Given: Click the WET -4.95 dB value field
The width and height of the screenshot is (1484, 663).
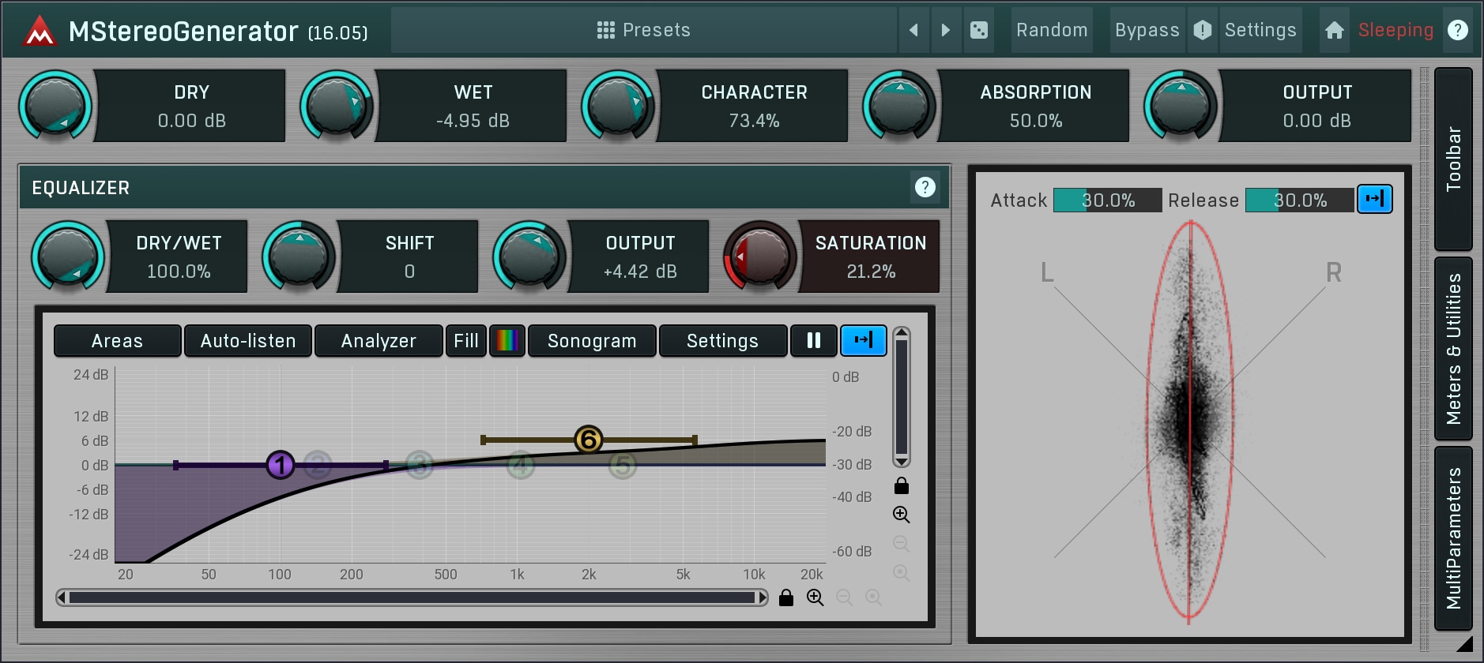Looking at the screenshot, I should (x=473, y=106).
